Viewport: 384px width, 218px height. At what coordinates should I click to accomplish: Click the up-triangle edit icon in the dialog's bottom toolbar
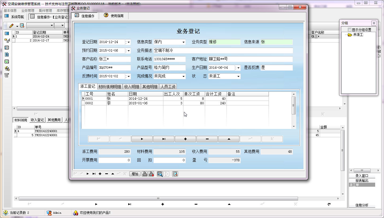[112, 174]
